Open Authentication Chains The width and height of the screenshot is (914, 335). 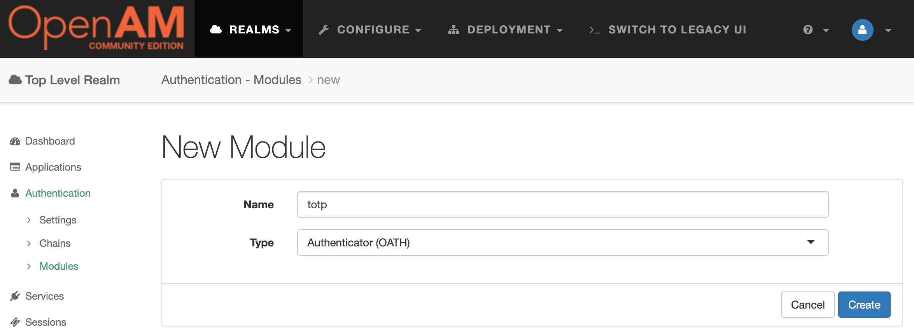pyautogui.click(x=55, y=243)
